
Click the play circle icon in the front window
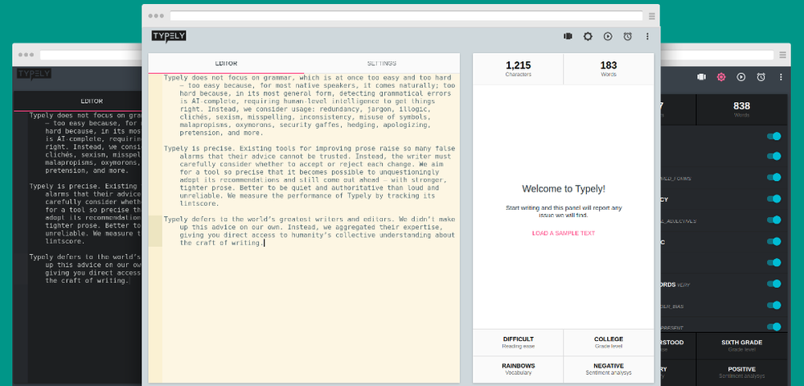[x=608, y=36]
